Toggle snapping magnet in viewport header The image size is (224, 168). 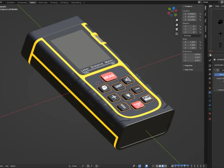pyautogui.click(x=88, y=166)
